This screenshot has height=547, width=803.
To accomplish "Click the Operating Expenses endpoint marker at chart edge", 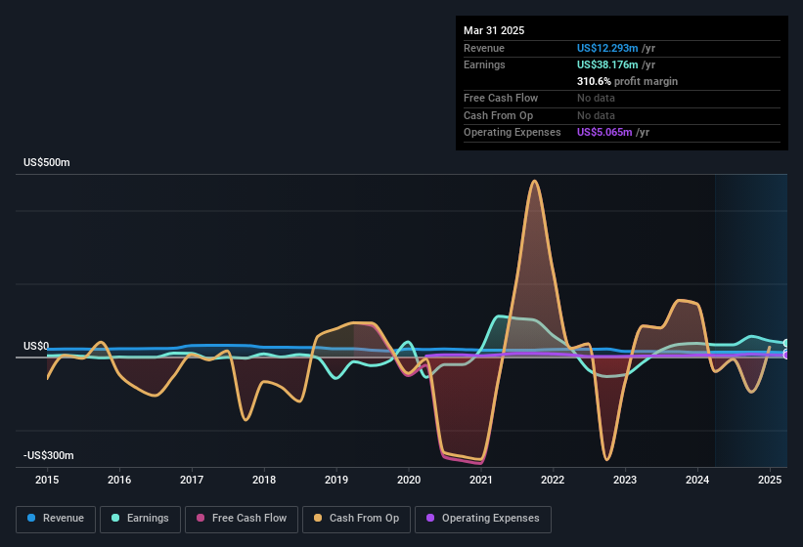I will click(785, 355).
